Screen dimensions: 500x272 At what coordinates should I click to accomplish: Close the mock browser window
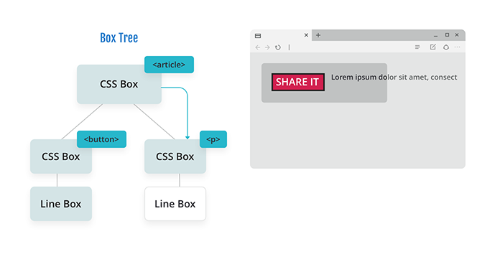(x=457, y=35)
